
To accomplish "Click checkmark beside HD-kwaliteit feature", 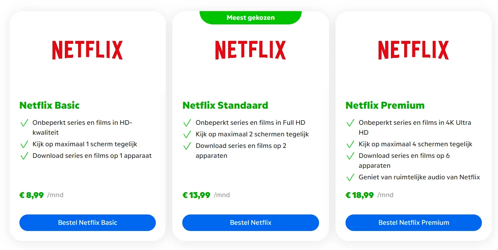I will click(x=24, y=123).
